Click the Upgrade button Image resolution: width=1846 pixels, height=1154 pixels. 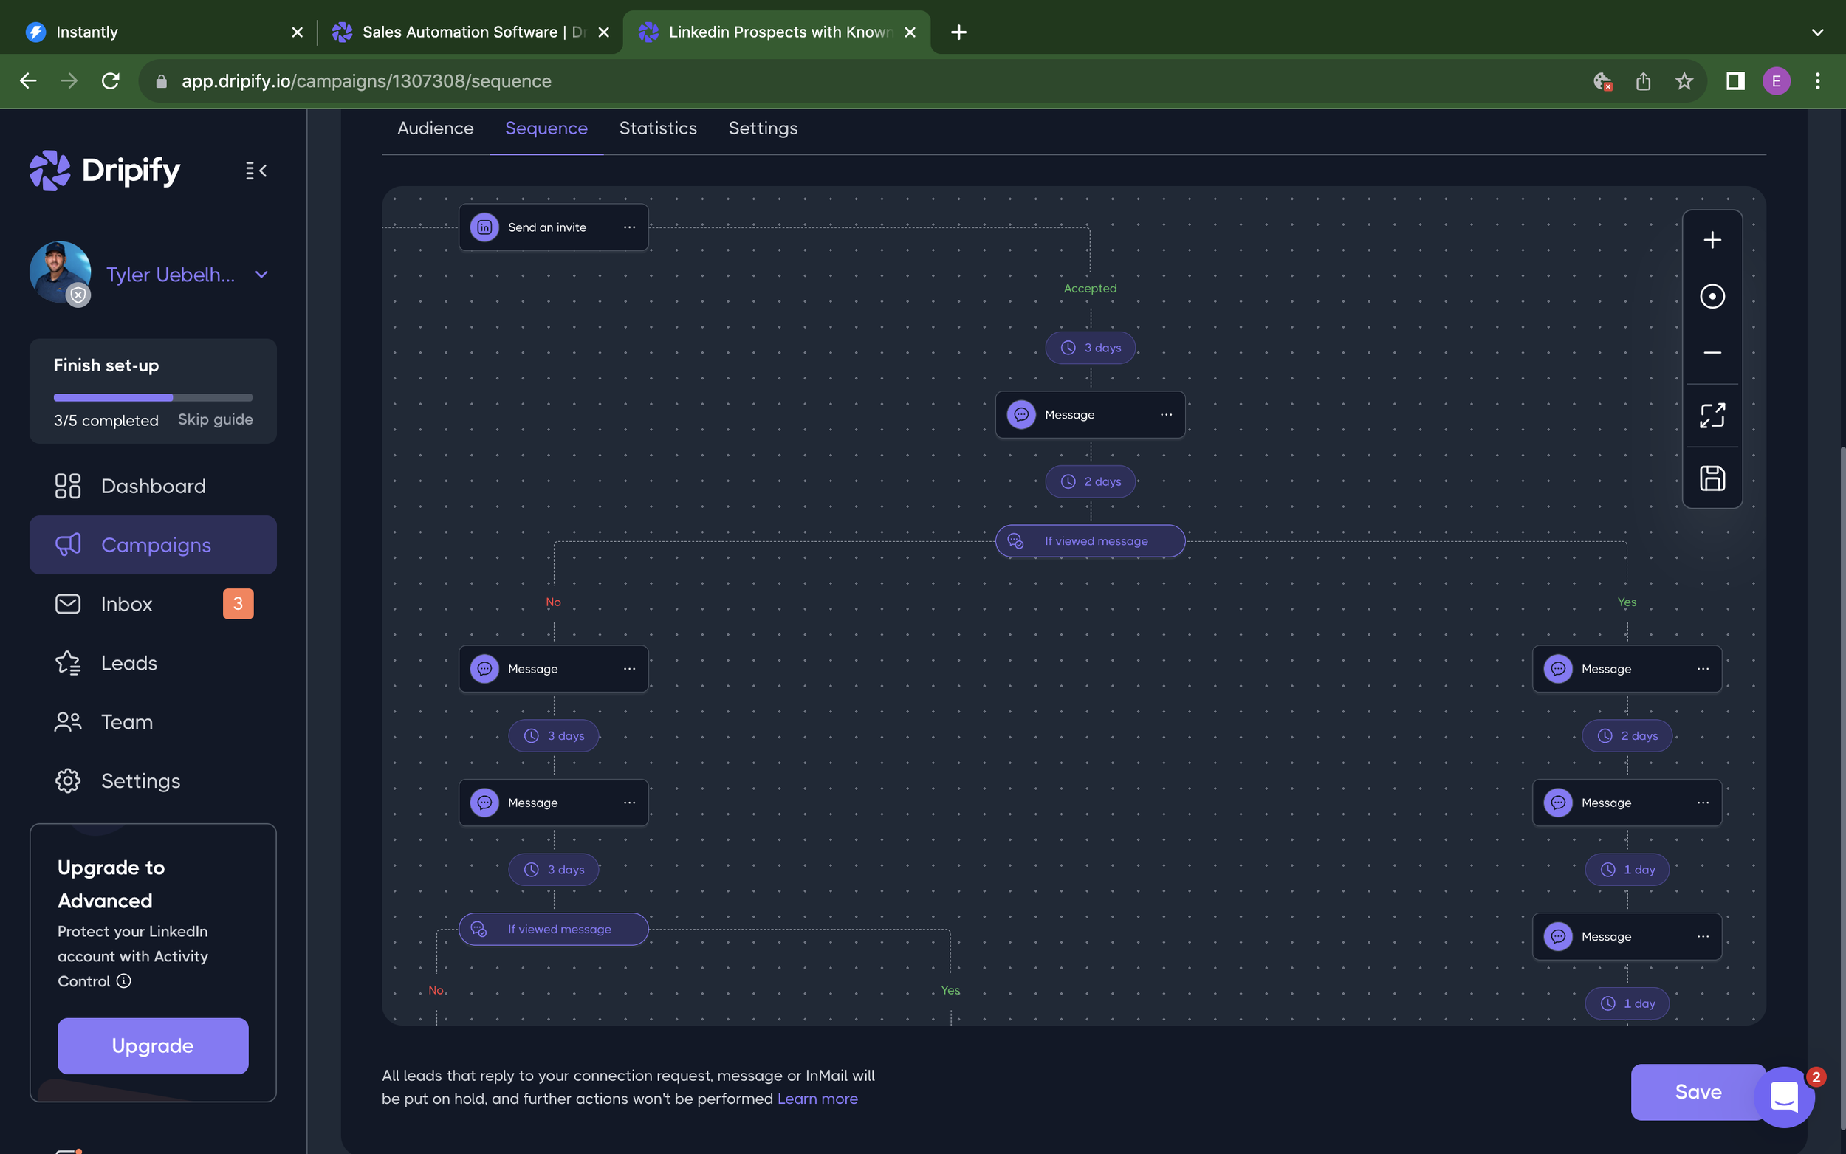153,1045
